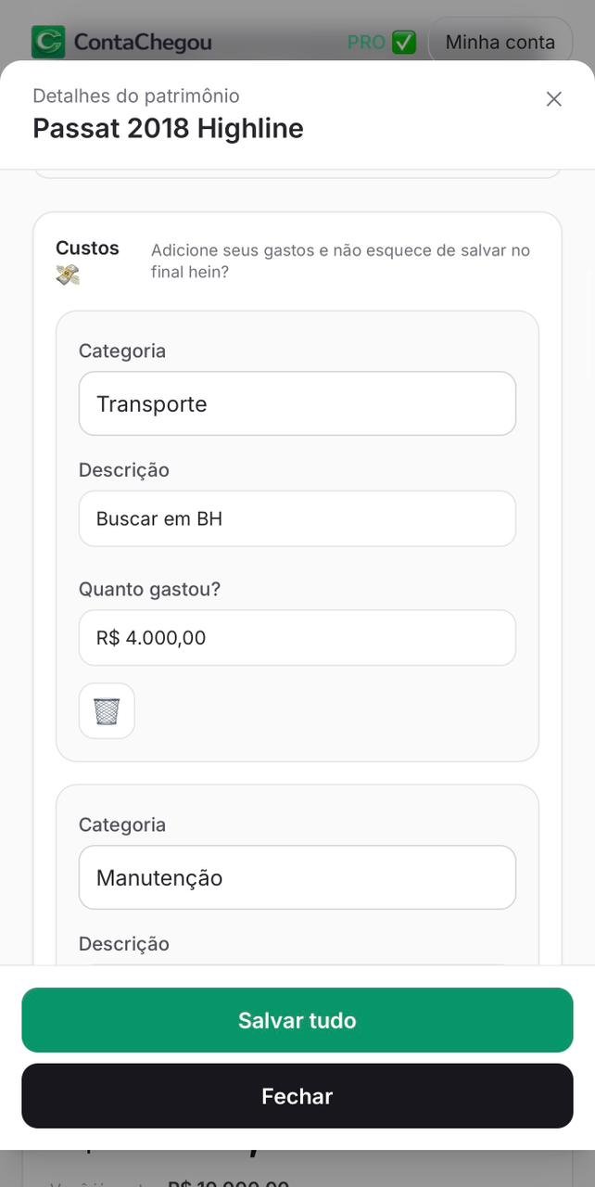This screenshot has width=595, height=1187.
Task: Click the R$ 10.000,00 value at bottom
Action: pos(225,1183)
